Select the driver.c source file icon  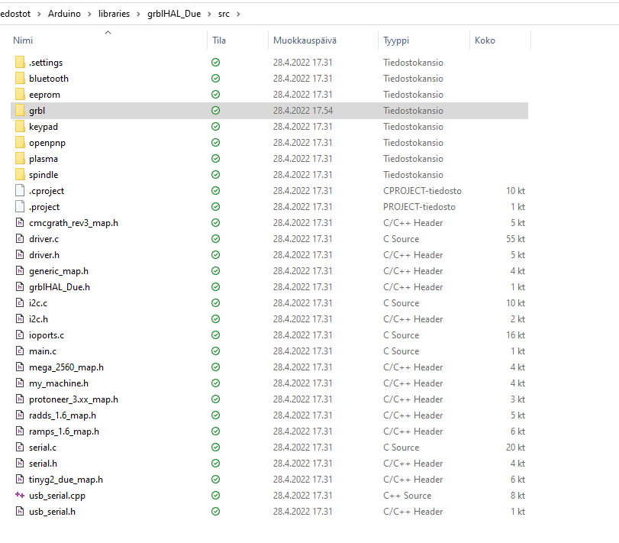[x=20, y=239]
